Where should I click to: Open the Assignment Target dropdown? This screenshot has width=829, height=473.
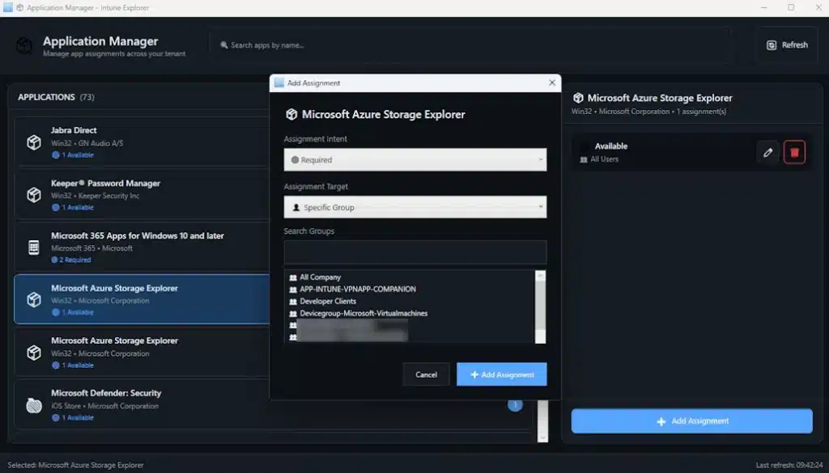[414, 208]
